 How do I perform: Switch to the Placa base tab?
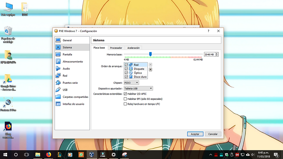click(99, 48)
